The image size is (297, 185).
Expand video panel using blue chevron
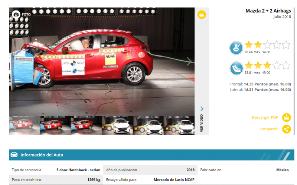[x=202, y=109]
